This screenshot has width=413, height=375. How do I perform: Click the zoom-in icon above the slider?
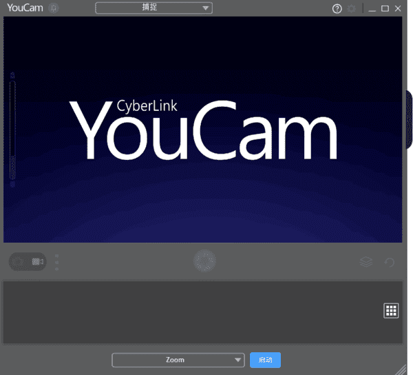(x=12, y=73)
